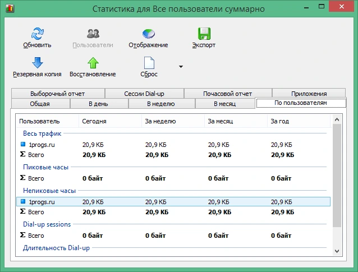
Task: Select the В неделю tab
Action: 162,104
